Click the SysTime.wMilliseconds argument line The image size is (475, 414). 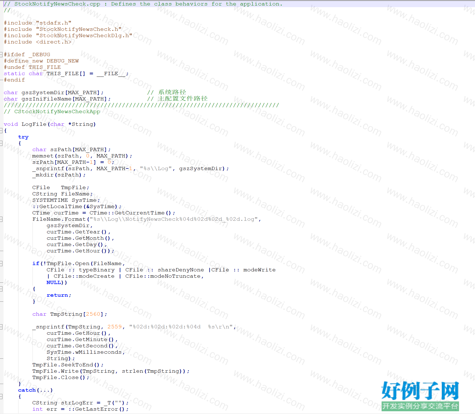coord(86,352)
